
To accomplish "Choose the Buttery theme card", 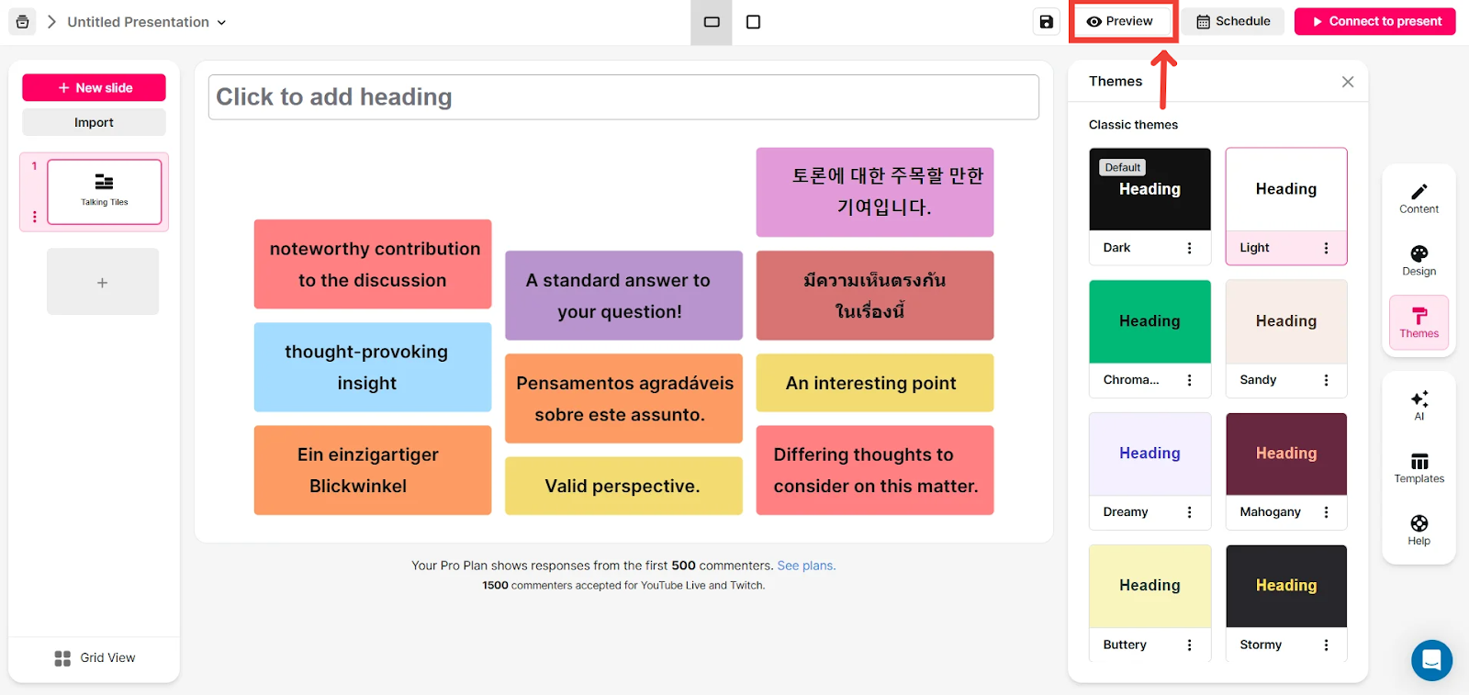I will [1149, 603].
